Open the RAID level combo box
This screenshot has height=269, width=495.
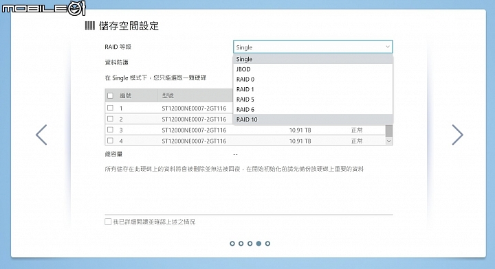tap(313, 47)
